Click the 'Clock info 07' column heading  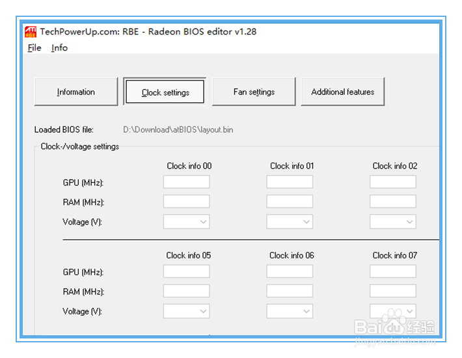pyautogui.click(x=395, y=255)
